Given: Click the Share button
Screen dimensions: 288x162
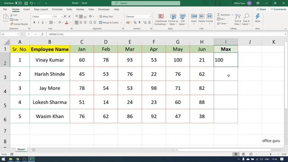Looking at the screenshot, I should click(x=261, y=9).
